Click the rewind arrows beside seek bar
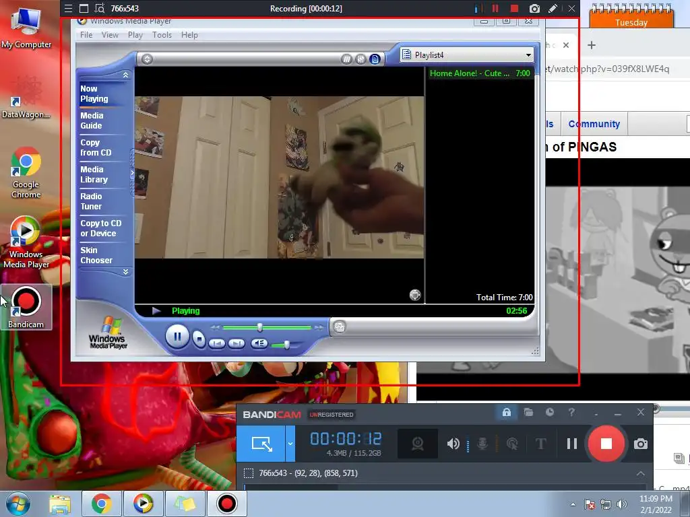Image resolution: width=690 pixels, height=517 pixels. pyautogui.click(x=215, y=328)
